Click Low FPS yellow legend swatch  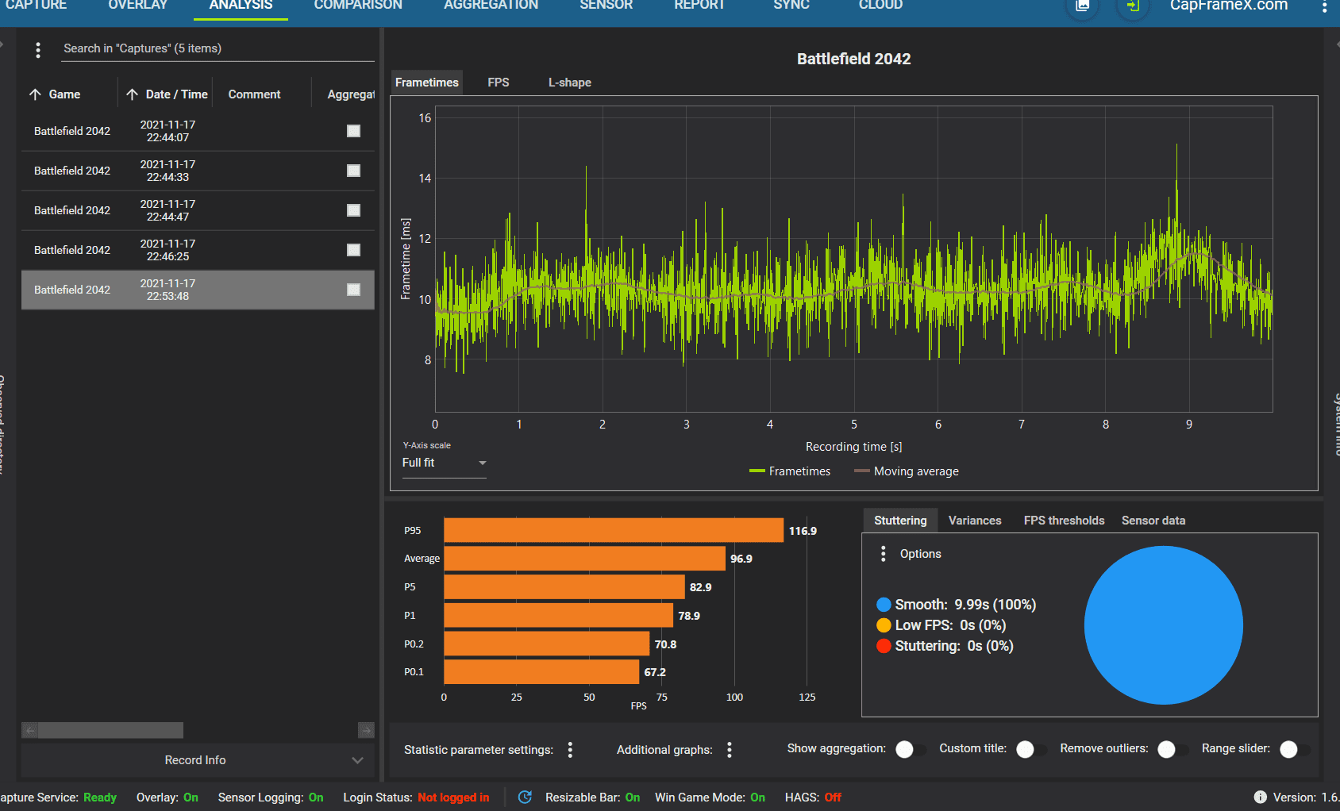pyautogui.click(x=884, y=625)
